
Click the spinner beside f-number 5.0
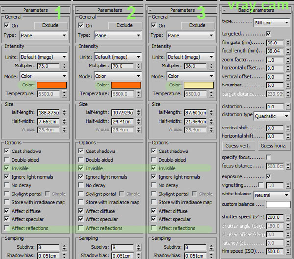click(x=288, y=86)
